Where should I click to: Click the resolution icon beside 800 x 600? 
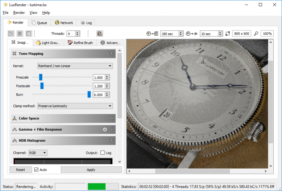228,34
